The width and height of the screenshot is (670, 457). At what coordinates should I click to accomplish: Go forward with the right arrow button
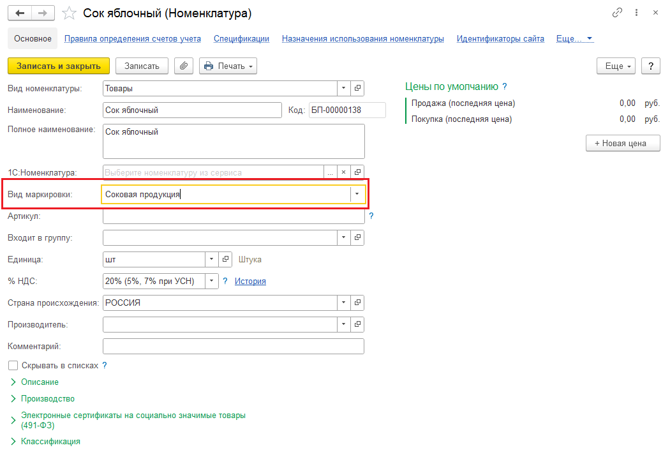coord(43,13)
